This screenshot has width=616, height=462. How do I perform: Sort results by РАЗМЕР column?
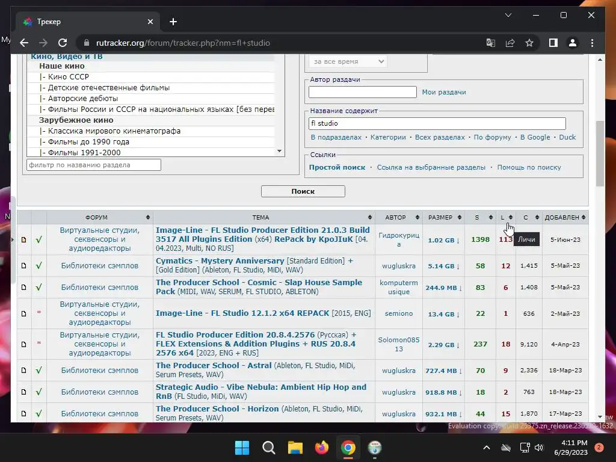[x=443, y=217]
